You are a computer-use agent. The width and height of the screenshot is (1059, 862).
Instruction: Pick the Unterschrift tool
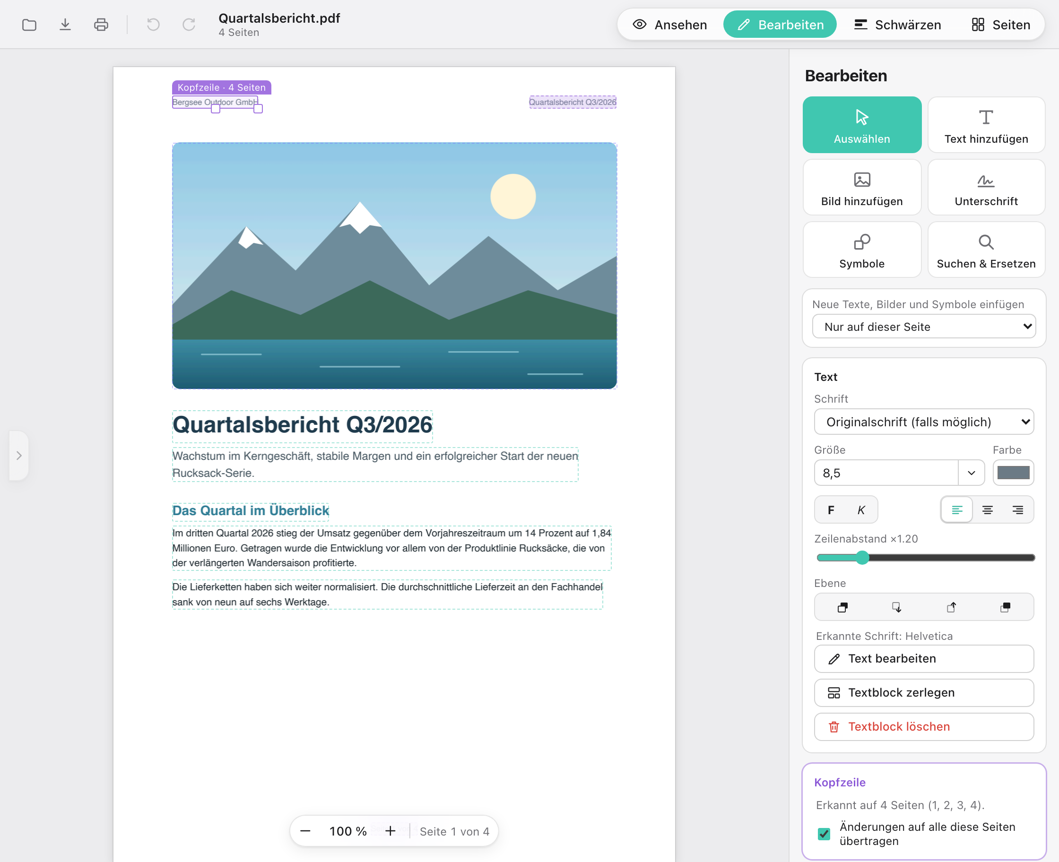coord(986,187)
